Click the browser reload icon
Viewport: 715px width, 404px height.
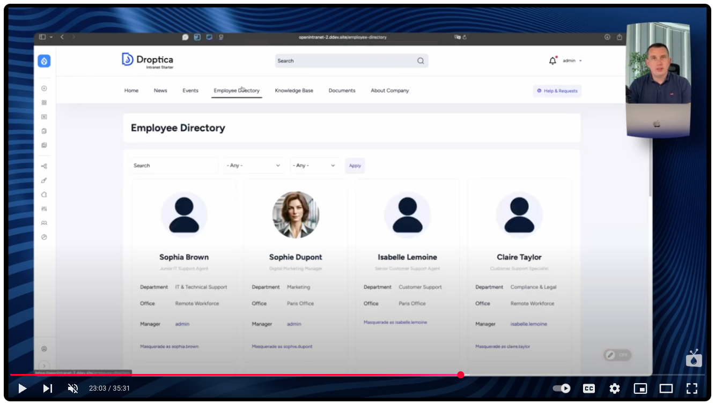tap(465, 38)
